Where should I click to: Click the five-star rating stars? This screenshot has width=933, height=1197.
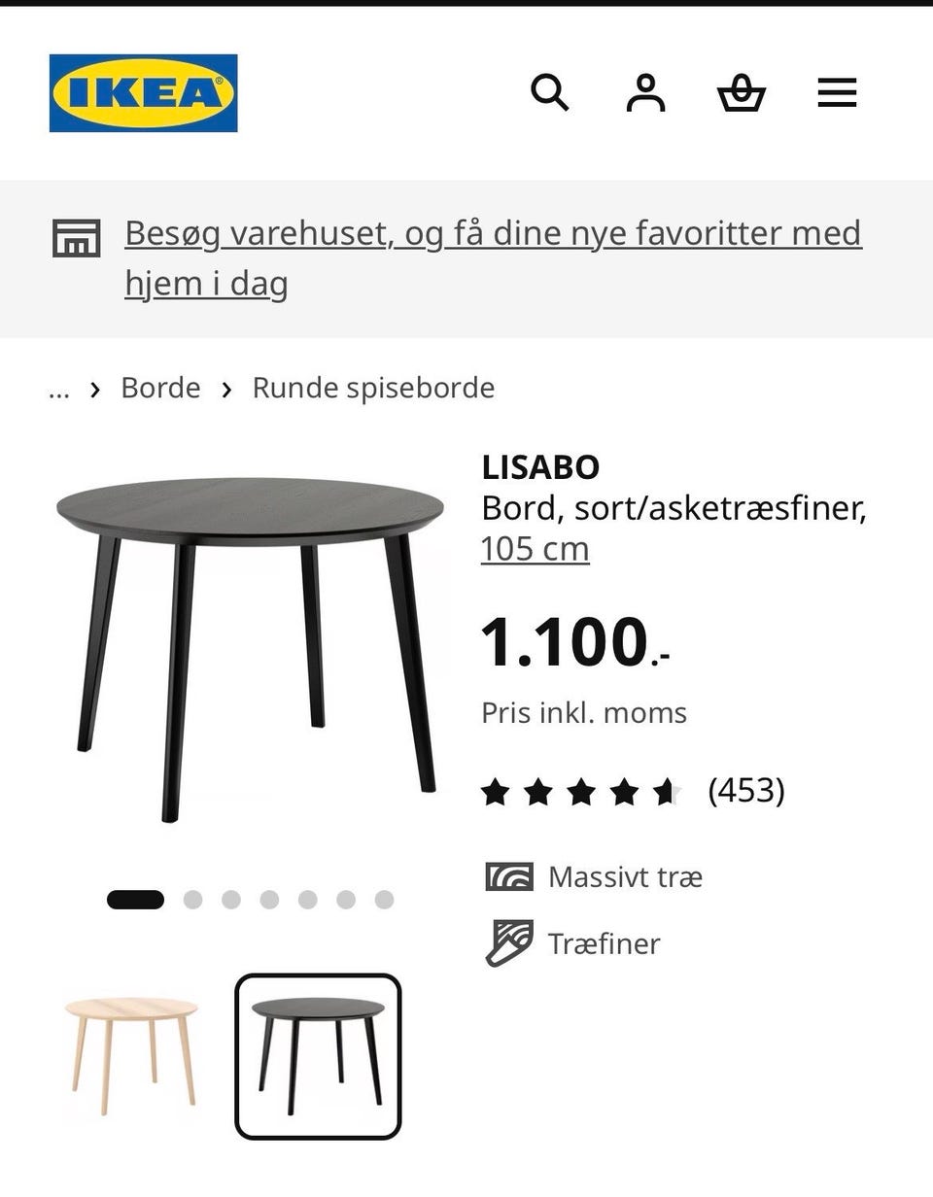click(582, 792)
